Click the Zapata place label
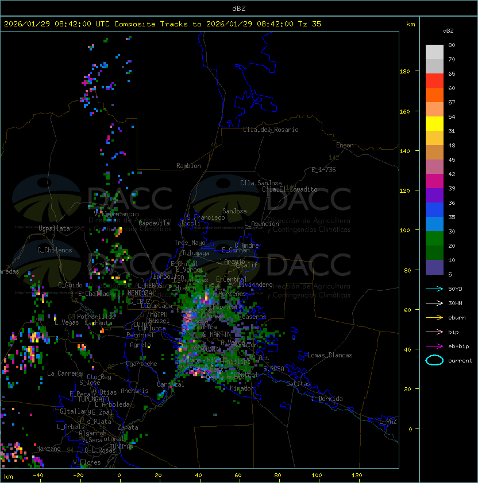This screenshot has height=483, width=478. [x=128, y=427]
